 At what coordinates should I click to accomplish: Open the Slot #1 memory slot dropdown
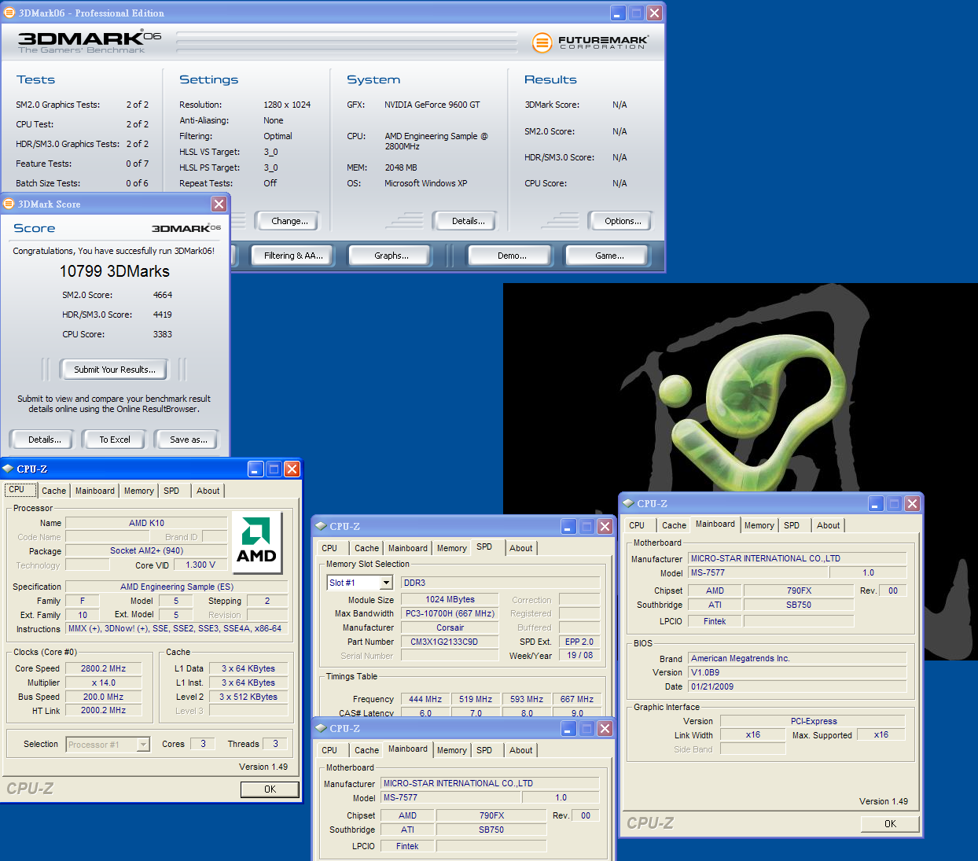pos(386,583)
